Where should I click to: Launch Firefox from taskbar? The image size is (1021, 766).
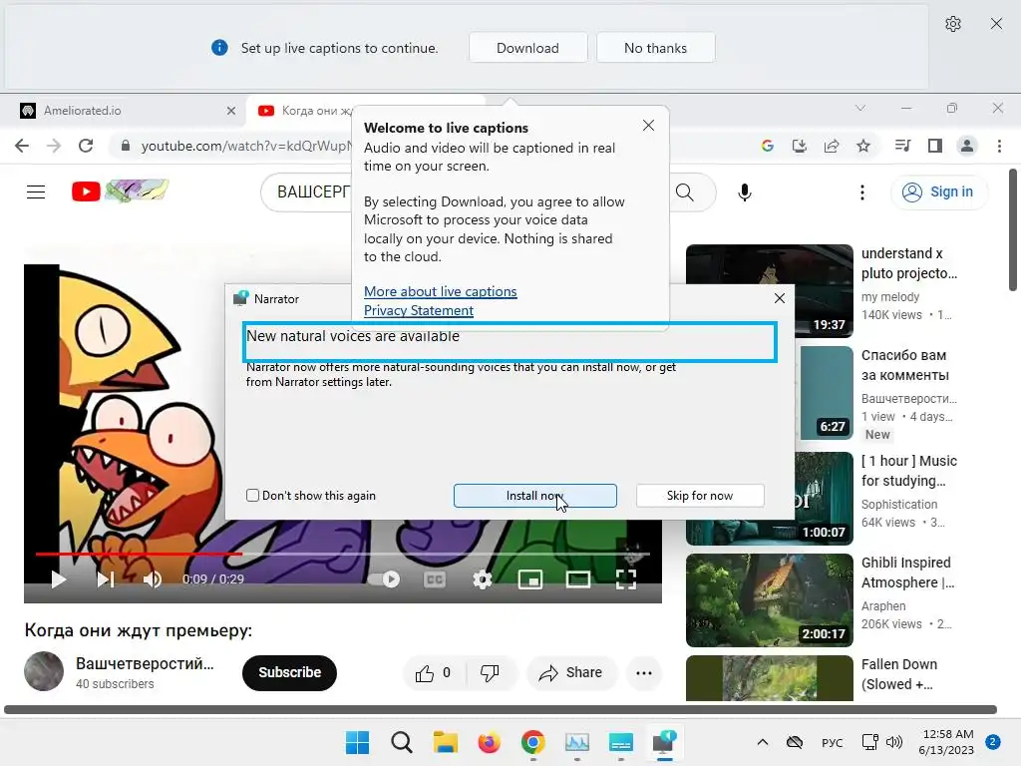(x=489, y=742)
